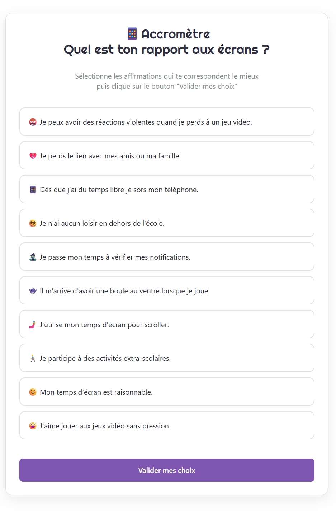The width and height of the screenshot is (336, 512).
Task: Select the statement about checking notifications constantly
Action: pos(166,257)
